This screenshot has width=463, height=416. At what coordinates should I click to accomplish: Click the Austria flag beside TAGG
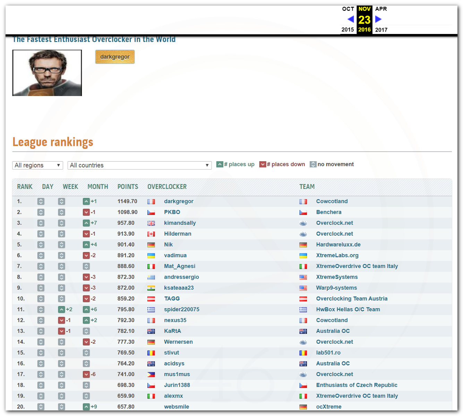coord(151,299)
